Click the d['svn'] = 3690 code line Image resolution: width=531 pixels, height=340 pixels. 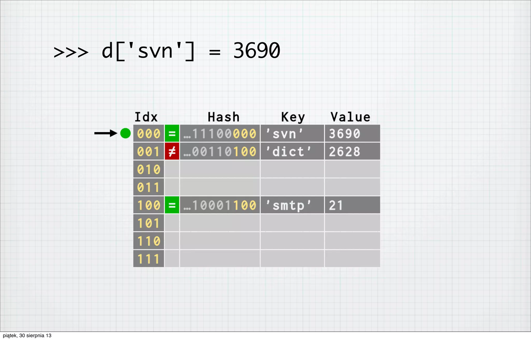(x=167, y=51)
